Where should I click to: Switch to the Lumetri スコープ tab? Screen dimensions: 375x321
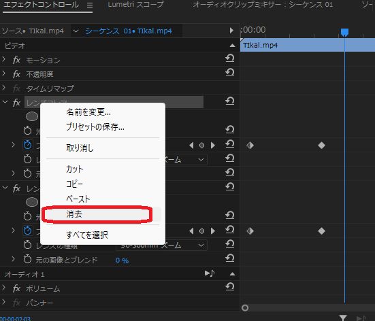click(135, 5)
